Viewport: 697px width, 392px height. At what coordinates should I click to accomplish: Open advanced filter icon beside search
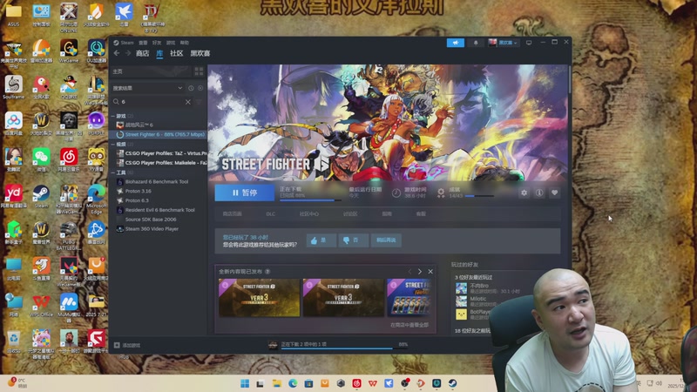199,102
